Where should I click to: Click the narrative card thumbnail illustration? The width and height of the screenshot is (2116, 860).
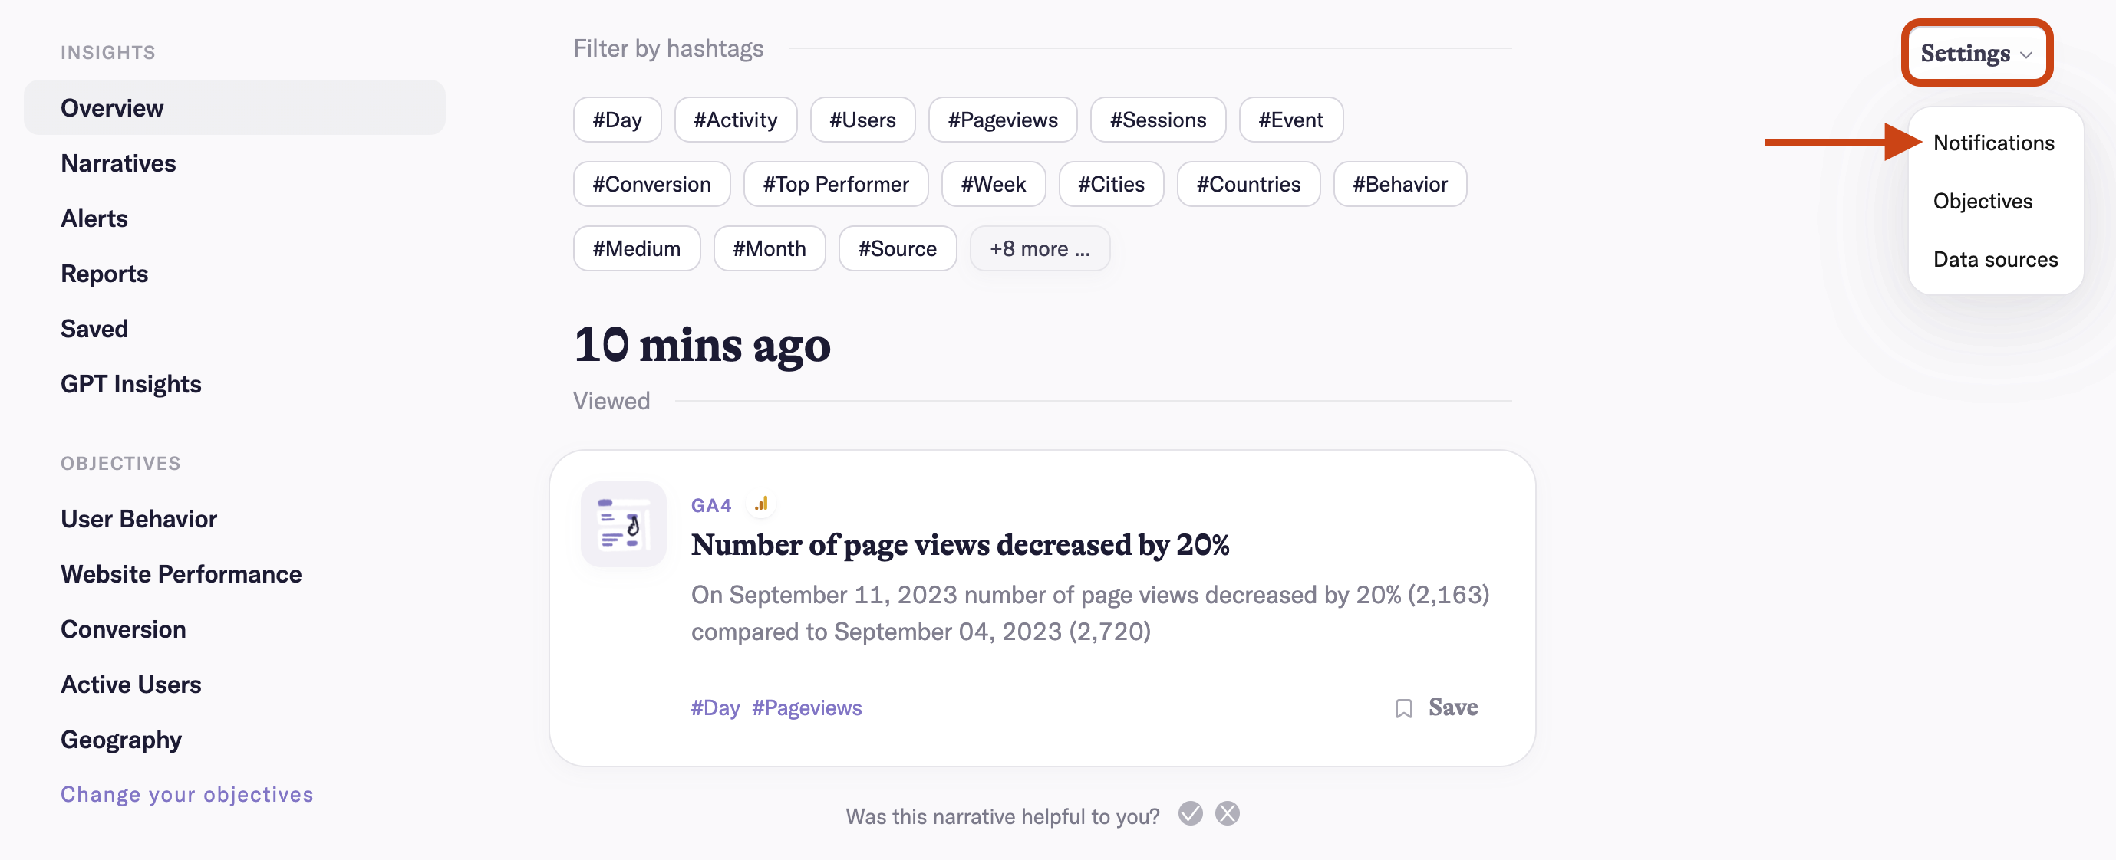[x=623, y=524]
